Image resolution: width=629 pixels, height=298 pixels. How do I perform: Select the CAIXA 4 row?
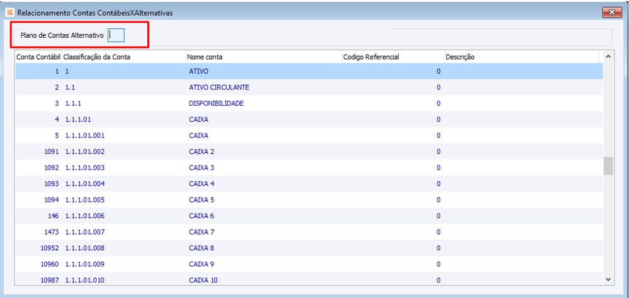click(x=309, y=184)
